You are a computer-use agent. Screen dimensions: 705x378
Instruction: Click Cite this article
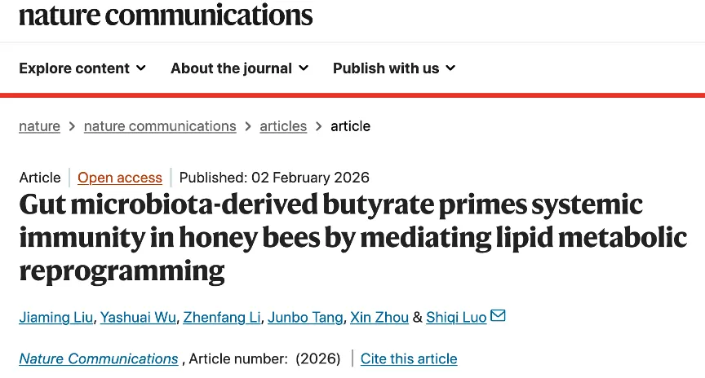409,358
